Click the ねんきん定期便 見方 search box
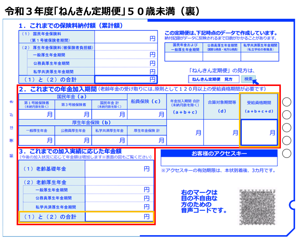This screenshot has height=238, width=296. tap(214, 79)
